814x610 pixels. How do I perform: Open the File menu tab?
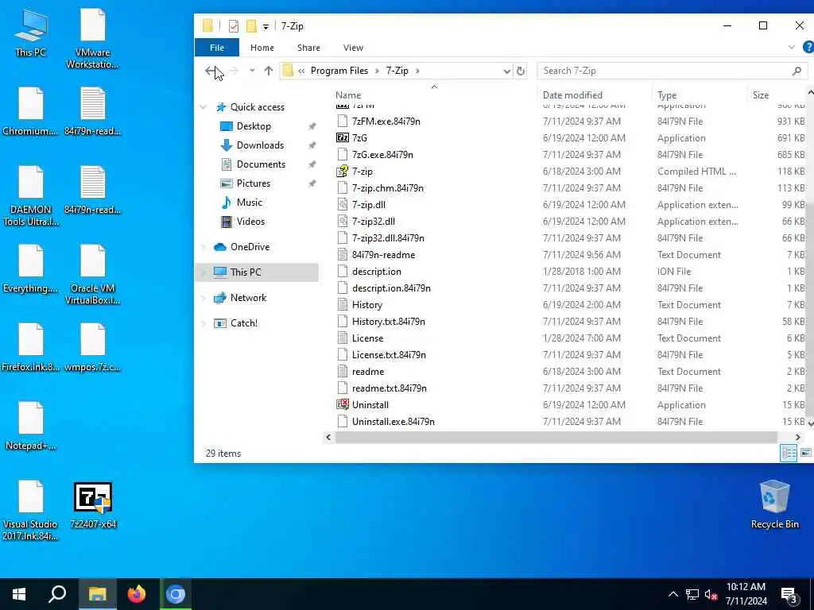tap(217, 47)
